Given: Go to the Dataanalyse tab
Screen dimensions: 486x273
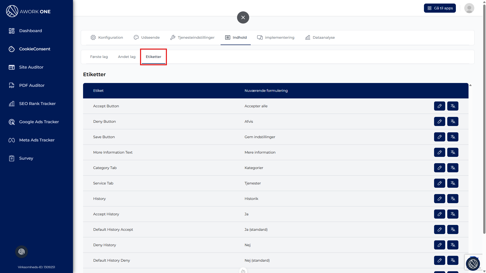Looking at the screenshot, I should pos(320,37).
